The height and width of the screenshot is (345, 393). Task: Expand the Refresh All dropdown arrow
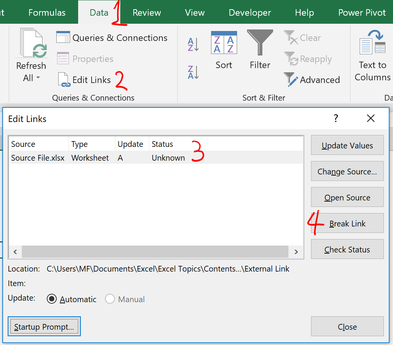(x=38, y=78)
